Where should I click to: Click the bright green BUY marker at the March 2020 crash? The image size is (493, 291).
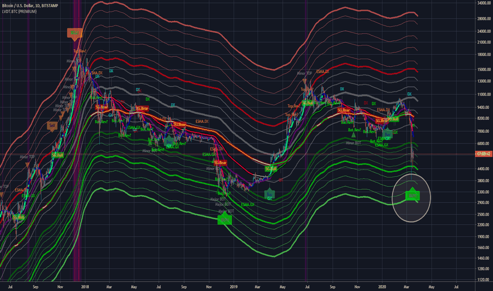(x=412, y=195)
